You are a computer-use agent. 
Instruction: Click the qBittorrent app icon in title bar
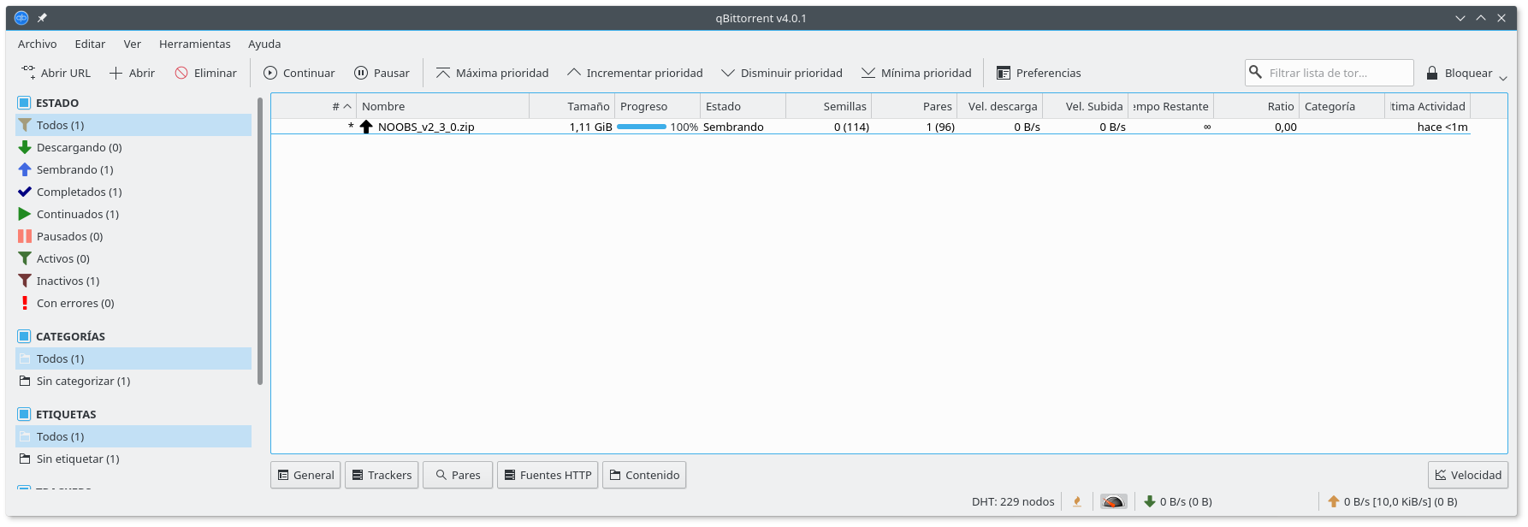tap(21, 18)
